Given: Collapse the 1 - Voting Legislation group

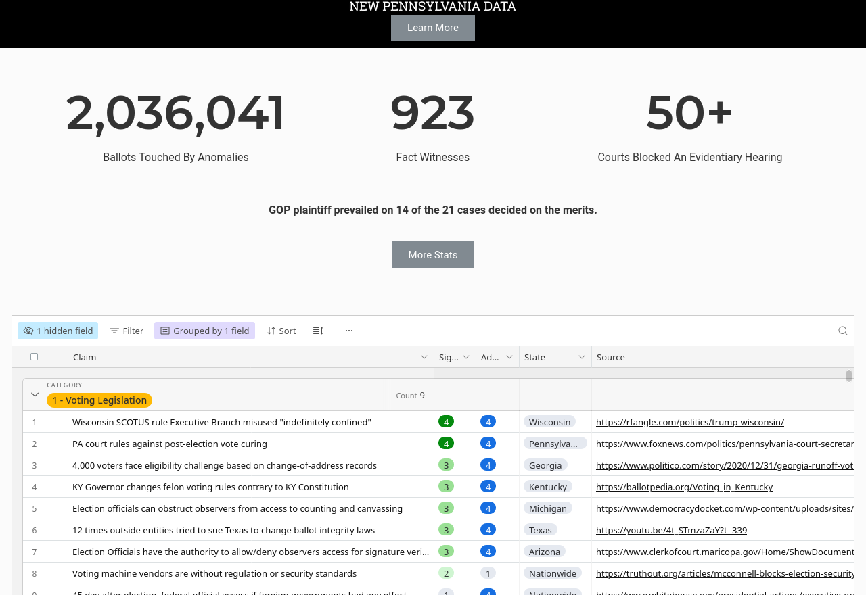Looking at the screenshot, I should pos(35,394).
